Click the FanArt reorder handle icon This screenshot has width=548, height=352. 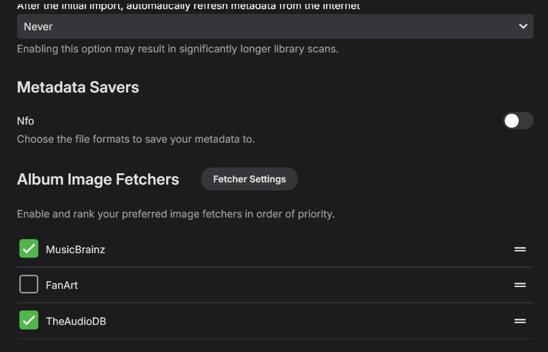coord(520,285)
